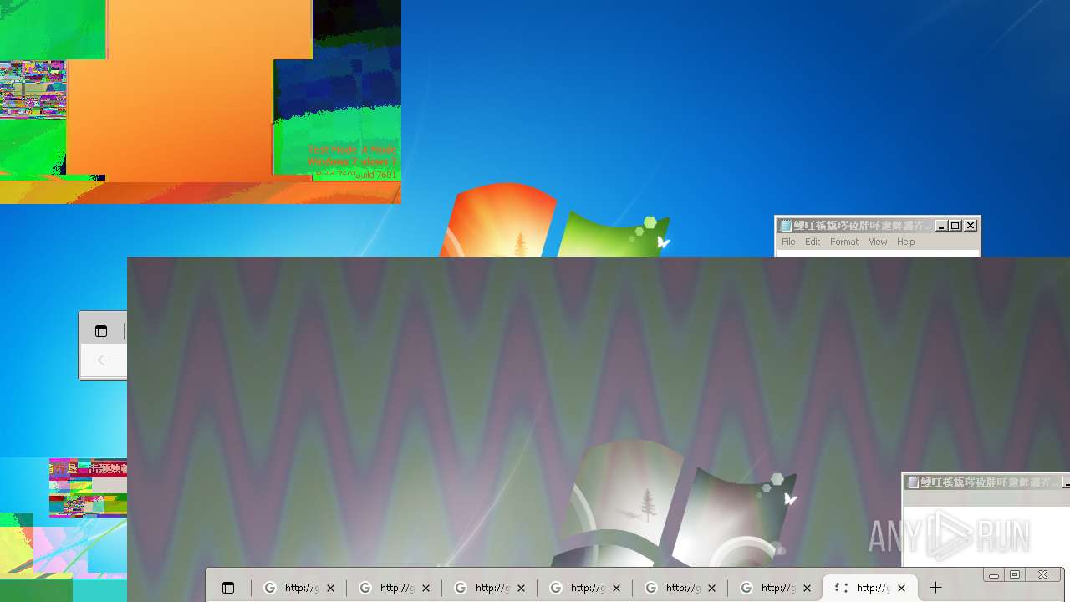The height and width of the screenshot is (602, 1070).
Task: Click back arrow in left browser window
Action: point(104,360)
